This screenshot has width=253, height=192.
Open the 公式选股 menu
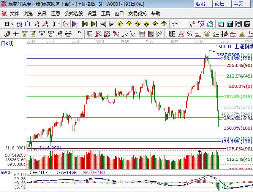[x=73, y=13]
